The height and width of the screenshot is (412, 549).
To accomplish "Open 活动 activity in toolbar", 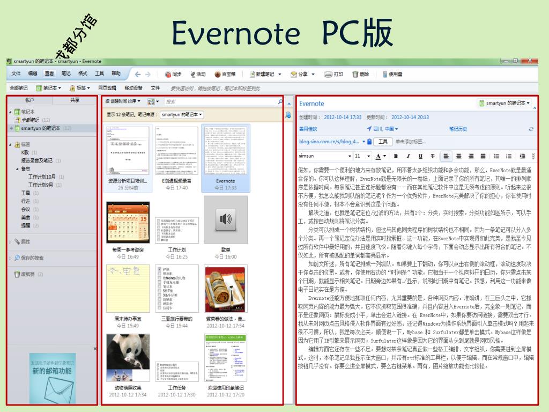I will tap(198, 74).
